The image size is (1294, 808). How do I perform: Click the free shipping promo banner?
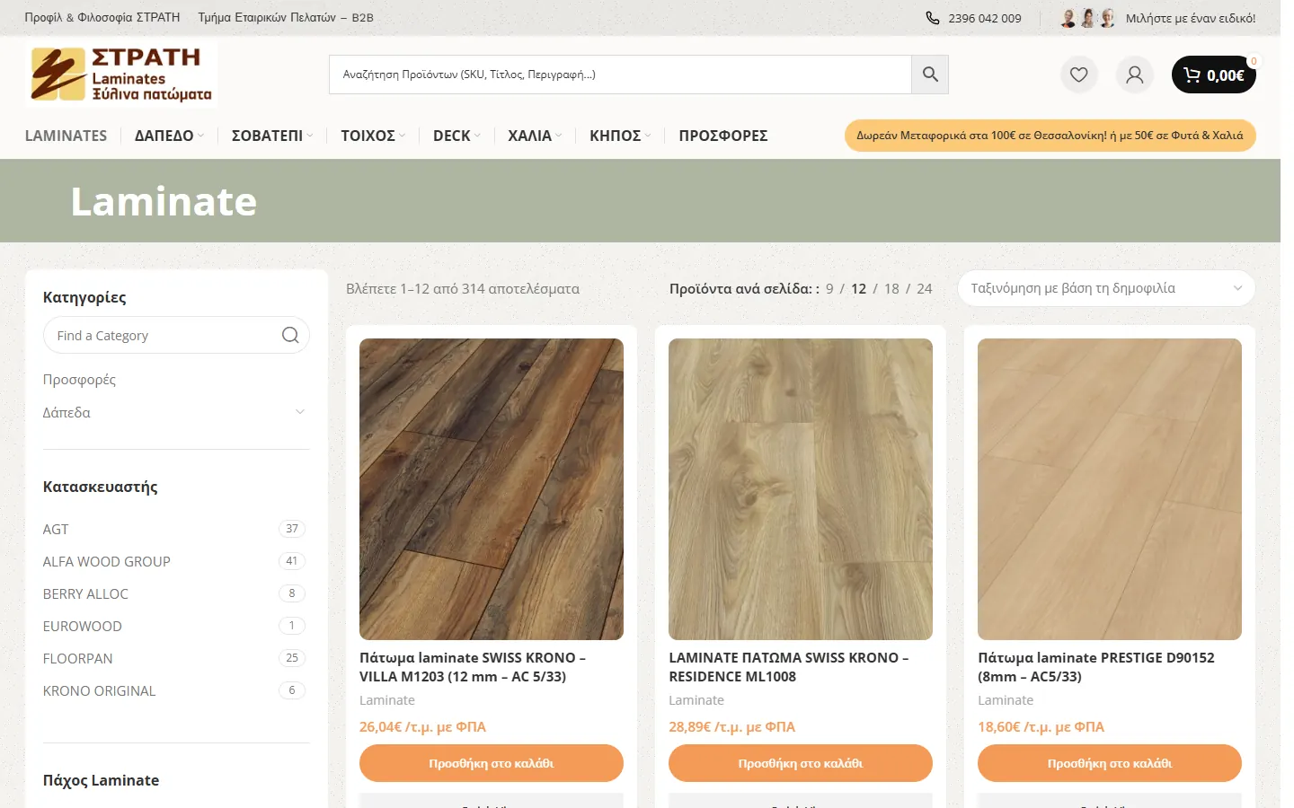1050,136
